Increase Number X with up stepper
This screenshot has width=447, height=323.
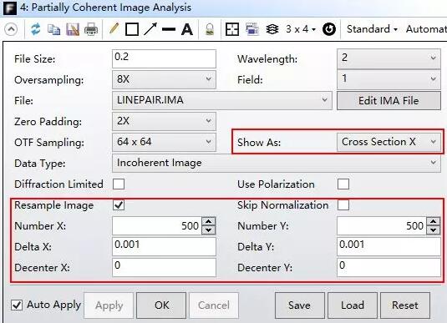coord(209,222)
